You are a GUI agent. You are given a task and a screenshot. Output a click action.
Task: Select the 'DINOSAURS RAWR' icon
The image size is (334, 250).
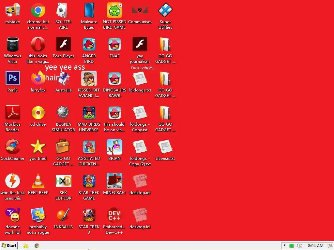(114, 78)
